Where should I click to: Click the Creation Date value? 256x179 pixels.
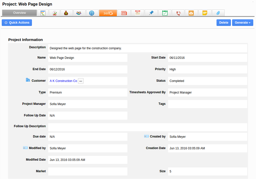[187, 148]
